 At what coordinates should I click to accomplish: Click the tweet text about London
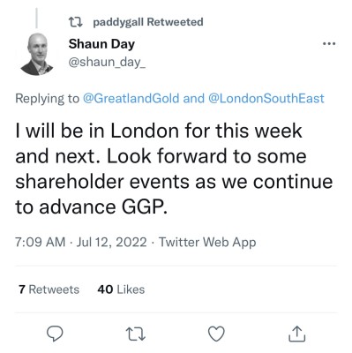coord(174,169)
